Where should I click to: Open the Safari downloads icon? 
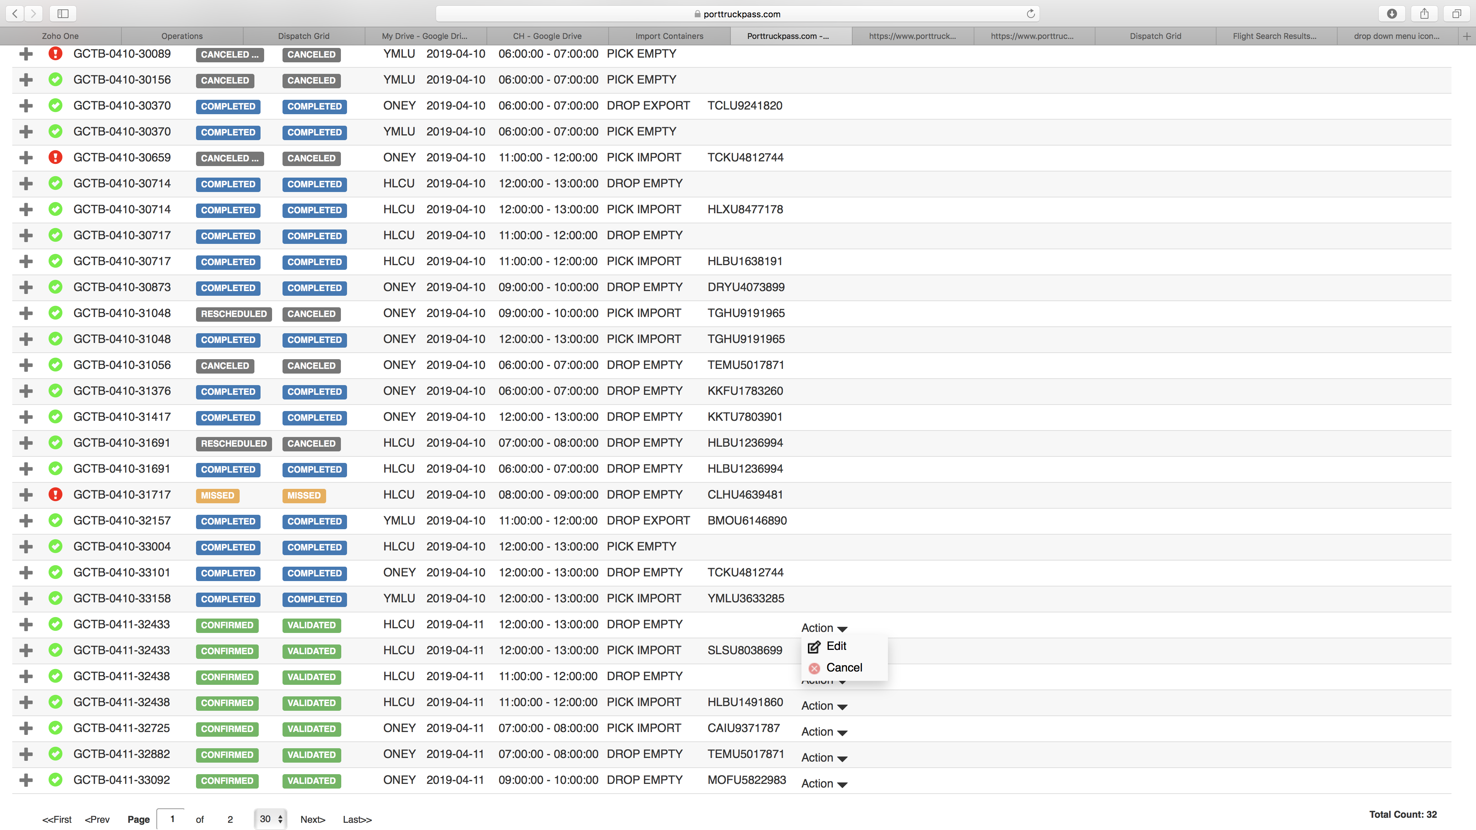coord(1392,14)
